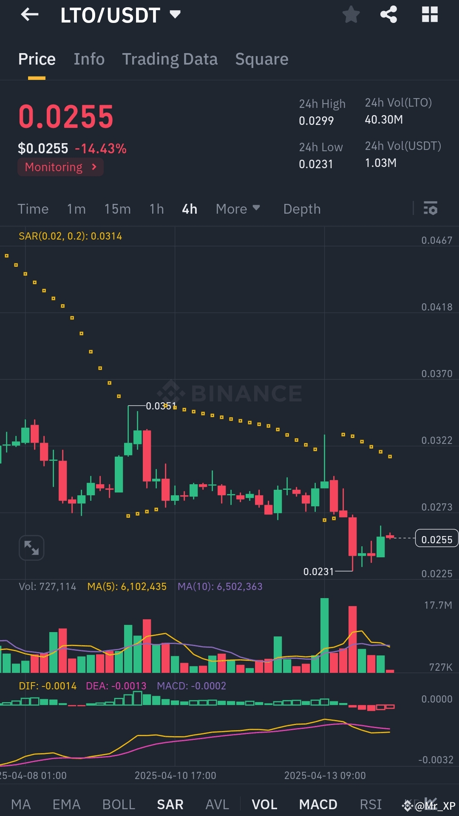Favorite LTO/USDT with the star icon

tap(351, 15)
